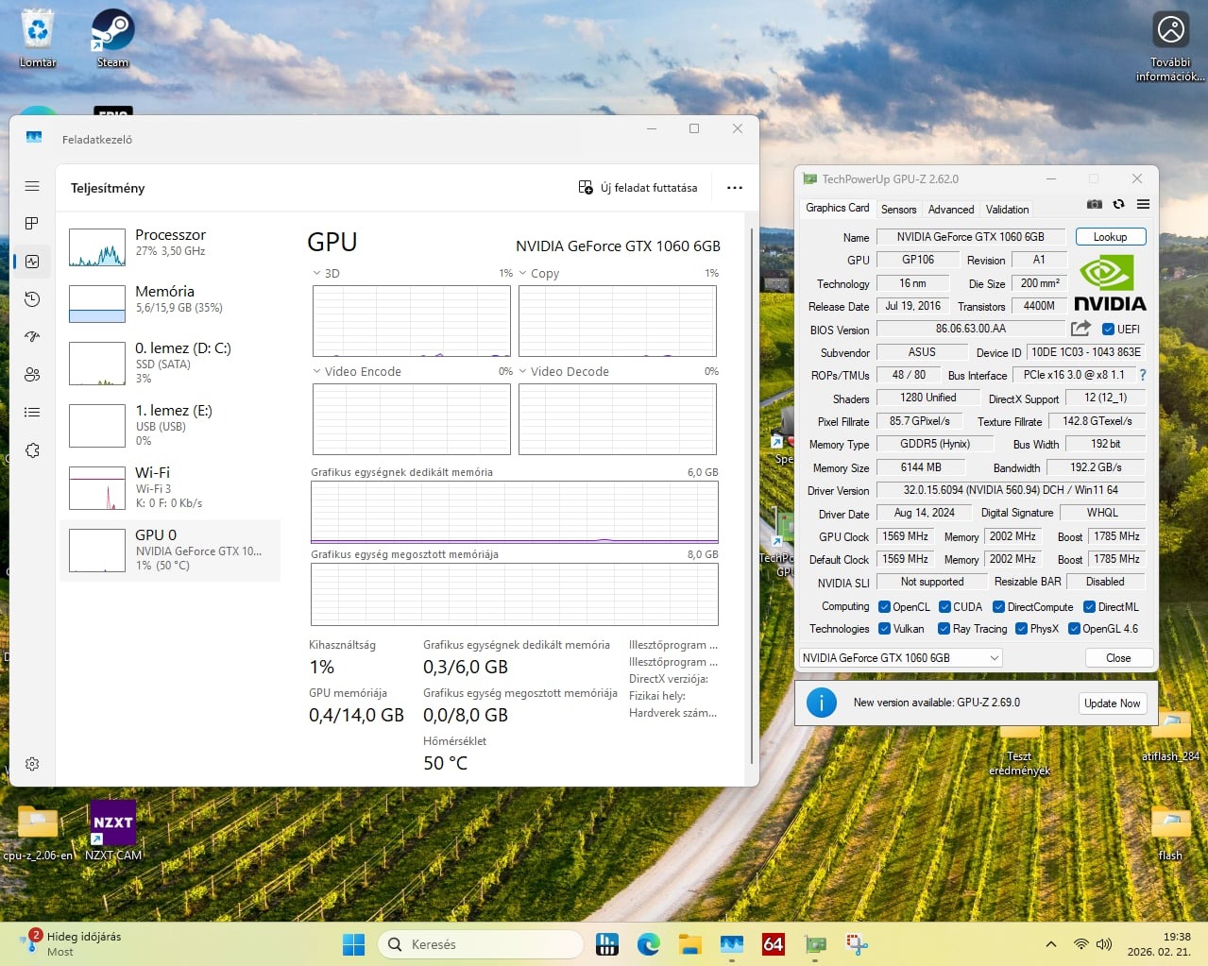Take GPU-Z screenshot with camera icon

pos(1095,204)
